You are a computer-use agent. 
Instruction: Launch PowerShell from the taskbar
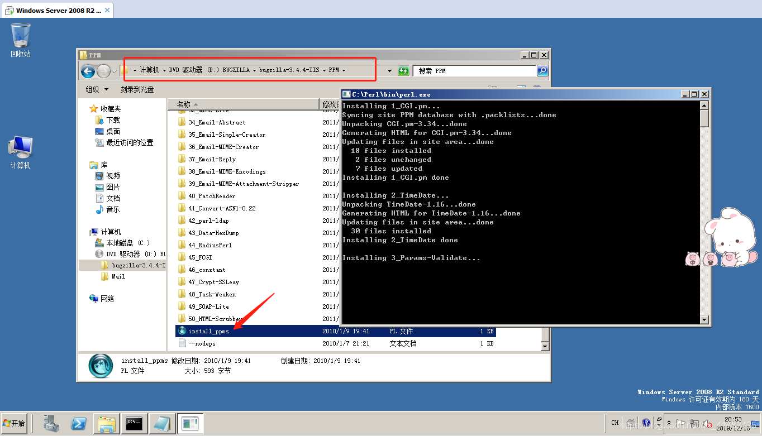79,424
